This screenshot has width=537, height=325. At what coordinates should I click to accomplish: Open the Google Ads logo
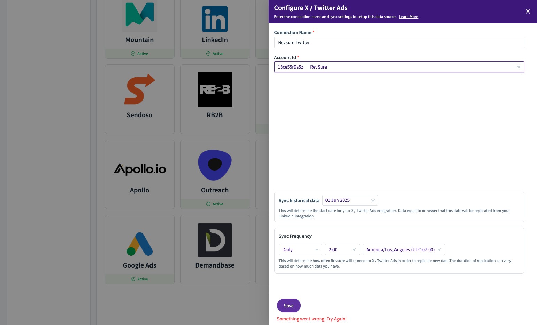[140, 244]
